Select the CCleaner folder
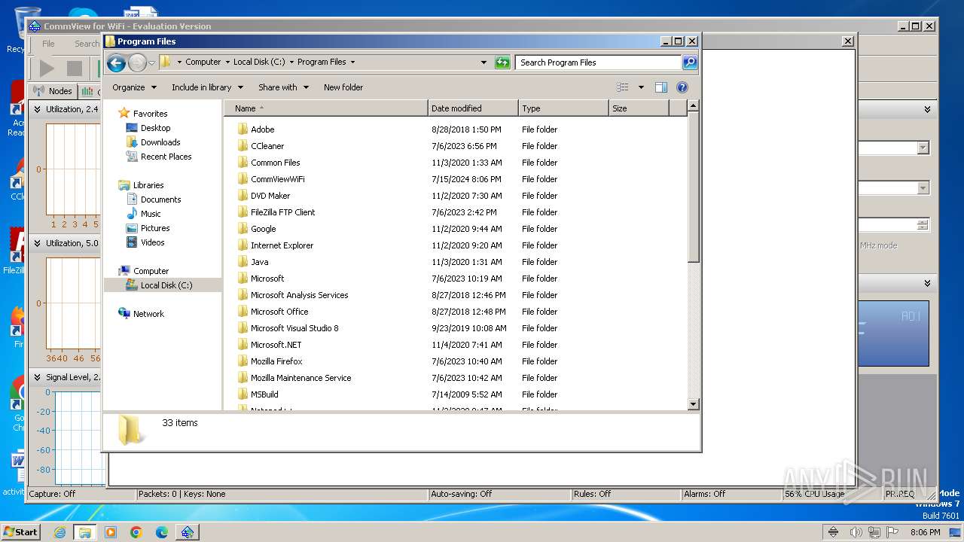964x542 pixels. click(x=267, y=146)
